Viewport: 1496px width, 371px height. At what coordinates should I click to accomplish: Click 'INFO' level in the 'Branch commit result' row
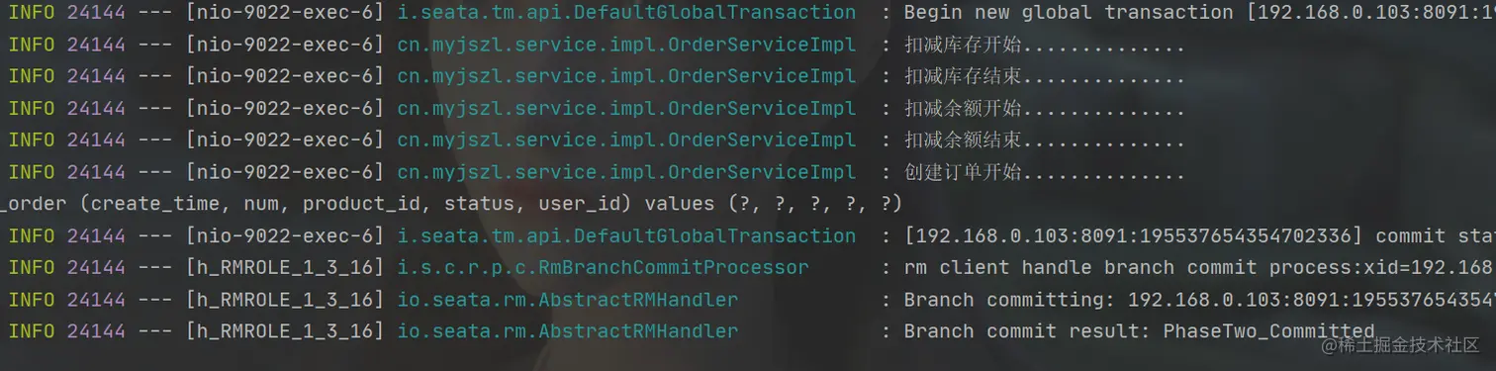tap(31, 330)
